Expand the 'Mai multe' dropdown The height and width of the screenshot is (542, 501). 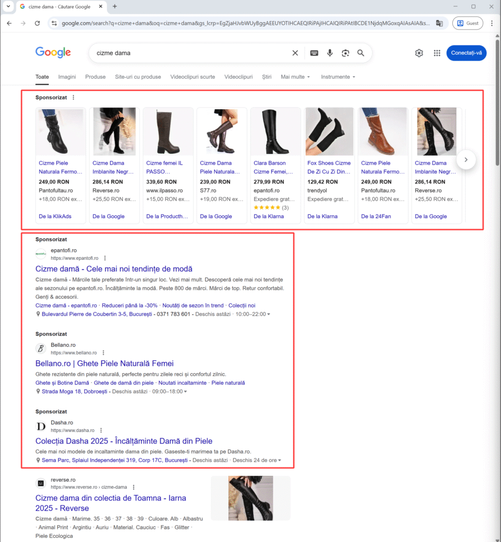(295, 77)
